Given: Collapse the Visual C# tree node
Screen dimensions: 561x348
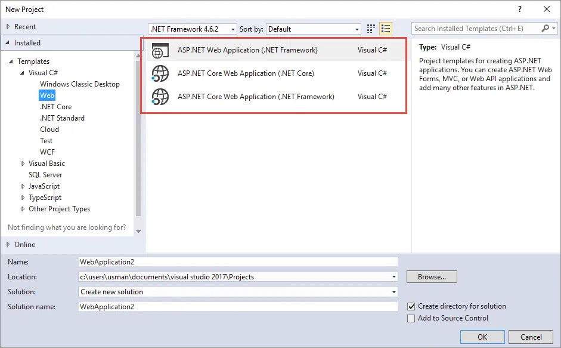Looking at the screenshot, I should (22, 73).
